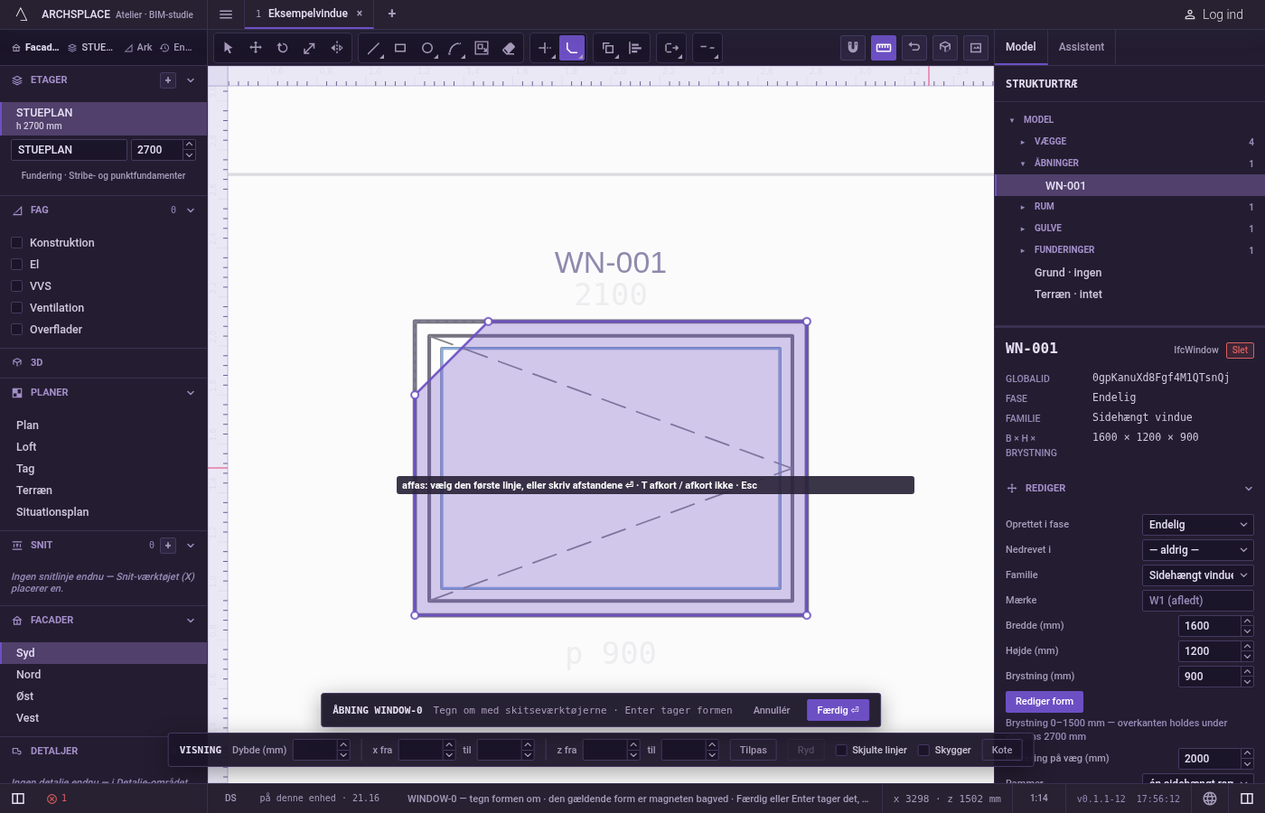Switch to the Assistent tab
This screenshot has width=1265, height=813.
[1082, 47]
